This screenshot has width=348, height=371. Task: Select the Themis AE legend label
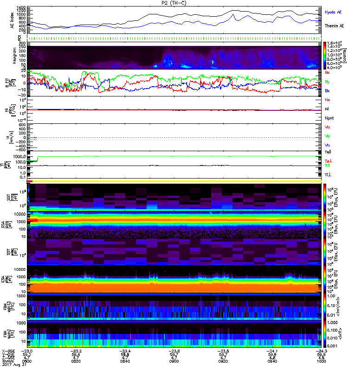pyautogui.click(x=334, y=26)
